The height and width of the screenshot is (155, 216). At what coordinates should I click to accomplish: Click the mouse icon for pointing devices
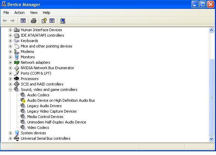pyautogui.click(x=17, y=46)
